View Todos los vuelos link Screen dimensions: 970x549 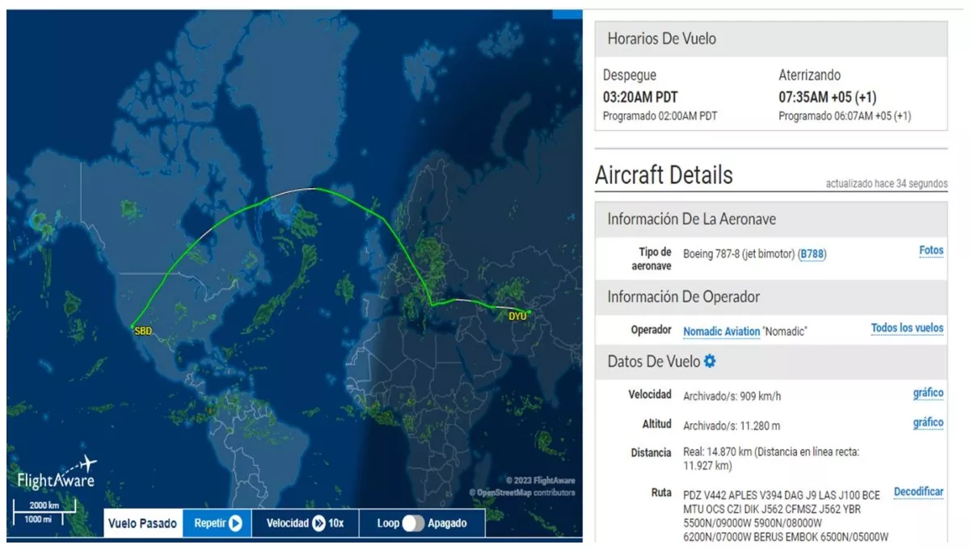click(907, 328)
